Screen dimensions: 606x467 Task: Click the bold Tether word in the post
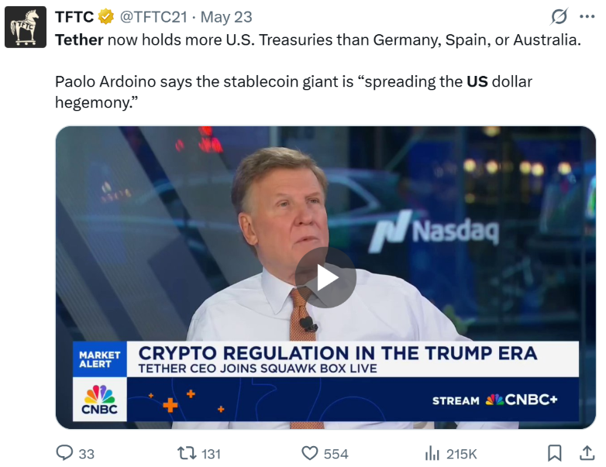coord(79,39)
